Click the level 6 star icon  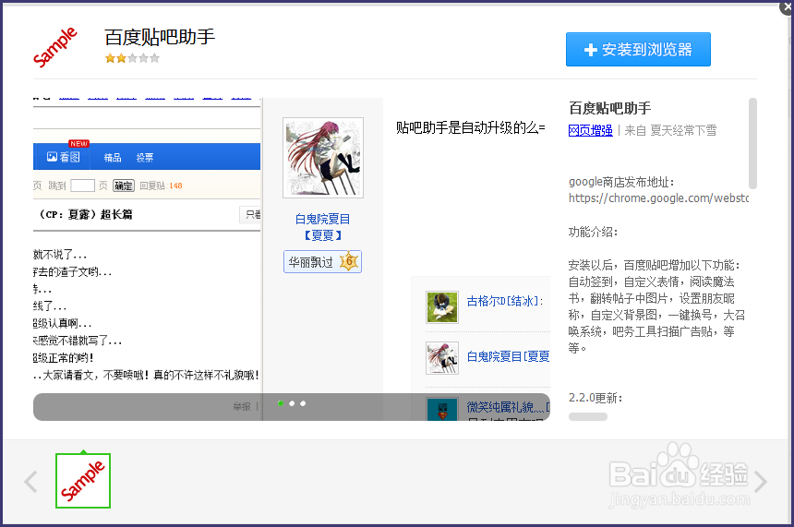tap(349, 262)
